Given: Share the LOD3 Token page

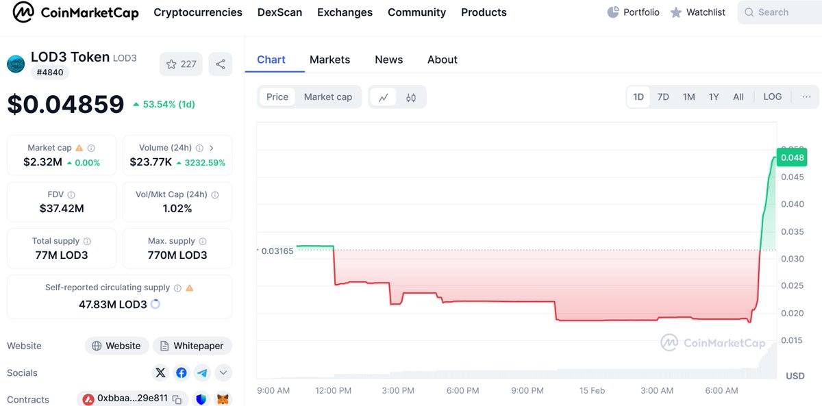Looking at the screenshot, I should tap(221, 64).
